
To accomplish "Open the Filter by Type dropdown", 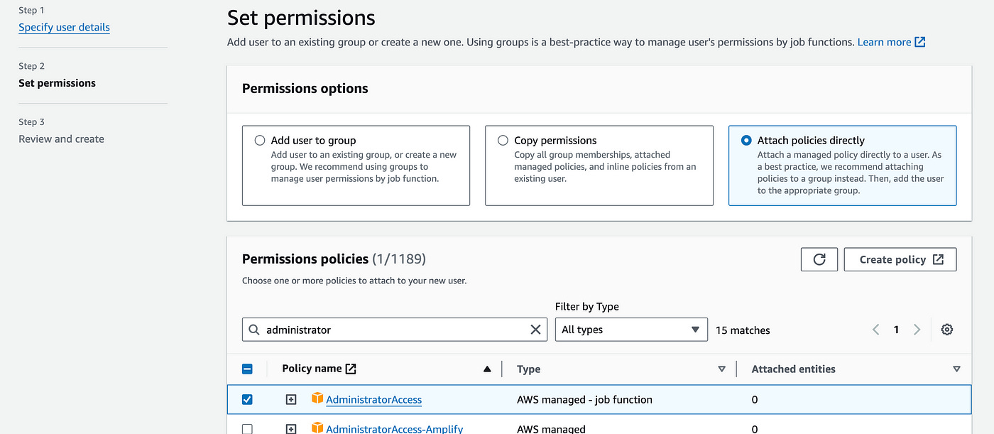I will click(x=630, y=330).
